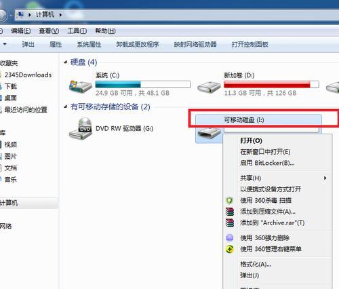Open the 工具(T) menu

77,31
